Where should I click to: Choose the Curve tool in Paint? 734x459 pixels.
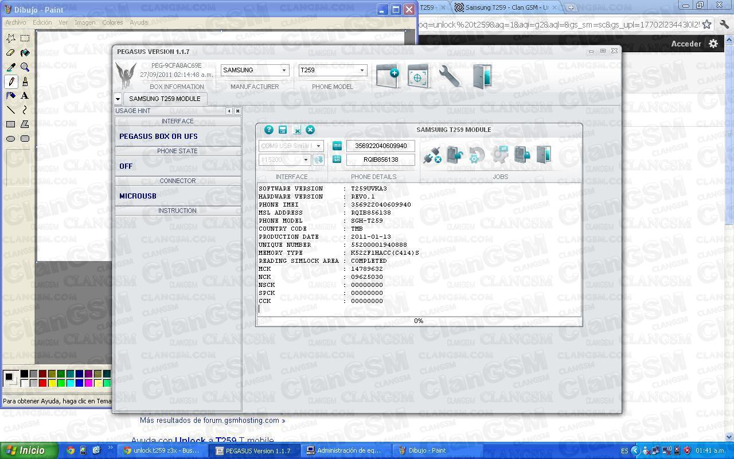click(x=25, y=110)
